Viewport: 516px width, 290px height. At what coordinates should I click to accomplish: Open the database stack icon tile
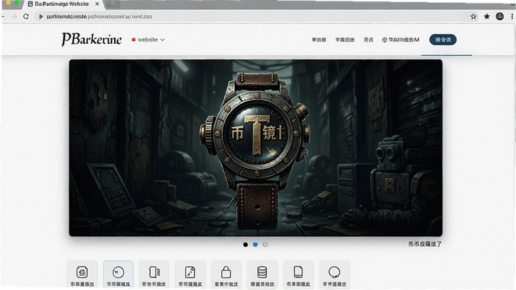[263, 275]
